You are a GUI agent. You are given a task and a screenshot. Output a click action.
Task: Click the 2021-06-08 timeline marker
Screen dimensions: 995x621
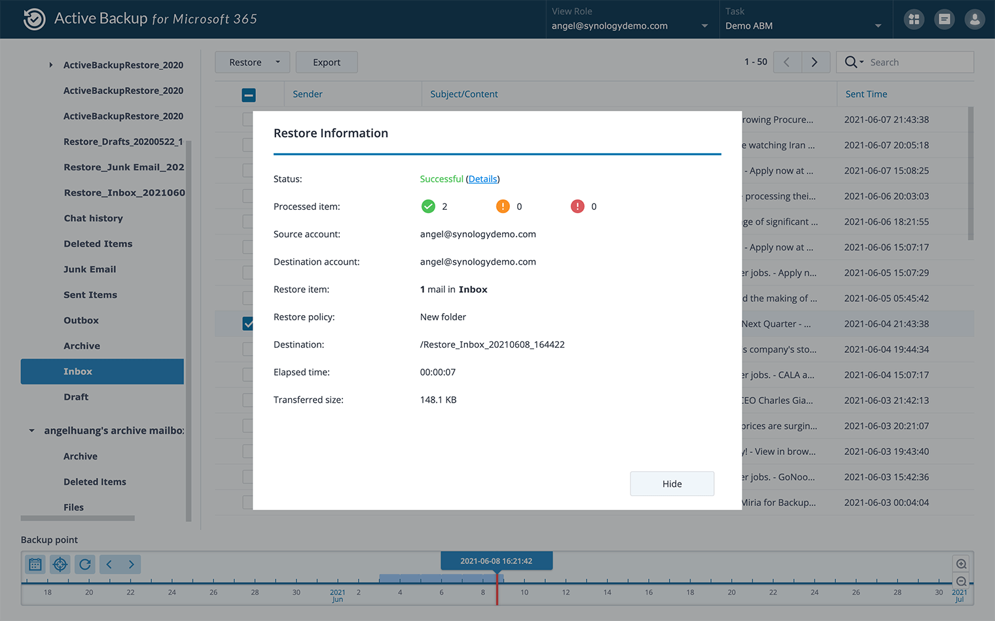[x=496, y=560]
